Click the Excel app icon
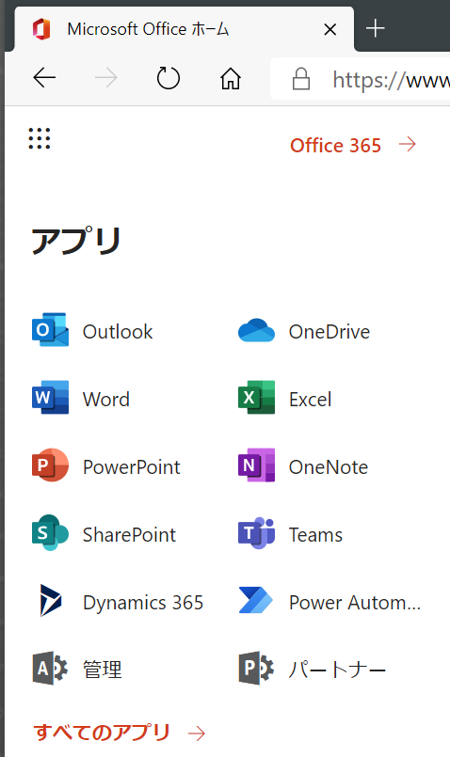The image size is (450, 757). pyautogui.click(x=256, y=398)
